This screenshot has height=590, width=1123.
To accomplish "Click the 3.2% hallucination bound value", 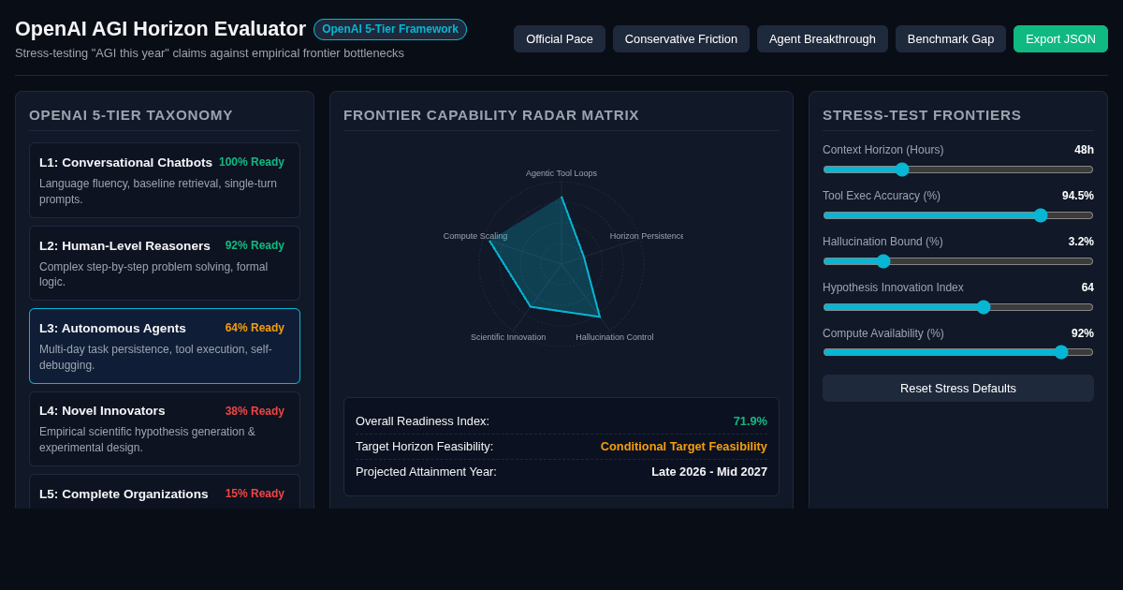I will click(1081, 242).
